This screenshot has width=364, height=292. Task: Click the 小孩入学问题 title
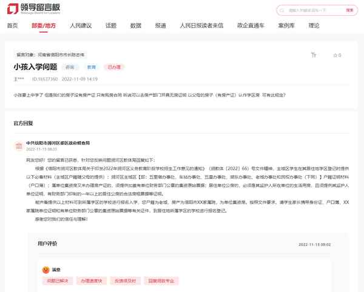click(x=35, y=67)
